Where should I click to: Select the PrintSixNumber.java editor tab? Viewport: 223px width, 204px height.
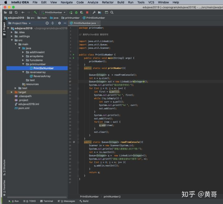[x=84, y=23]
